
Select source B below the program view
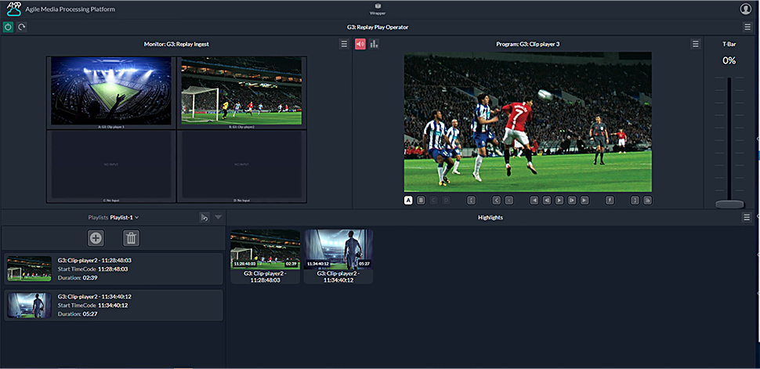tap(421, 200)
